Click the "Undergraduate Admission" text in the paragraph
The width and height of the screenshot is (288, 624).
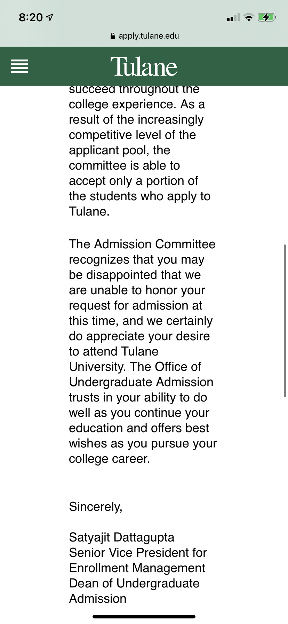[141, 382]
